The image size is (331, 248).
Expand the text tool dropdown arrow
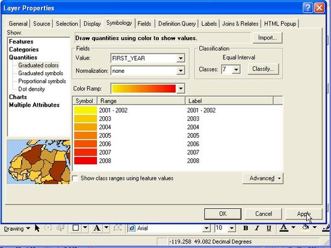[x=107, y=228]
